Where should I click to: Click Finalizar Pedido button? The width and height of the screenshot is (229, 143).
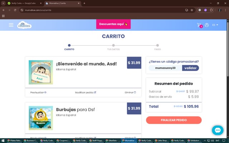pos(174,120)
